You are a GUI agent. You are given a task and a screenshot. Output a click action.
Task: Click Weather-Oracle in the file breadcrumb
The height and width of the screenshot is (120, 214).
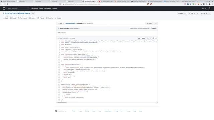click(x=71, y=23)
